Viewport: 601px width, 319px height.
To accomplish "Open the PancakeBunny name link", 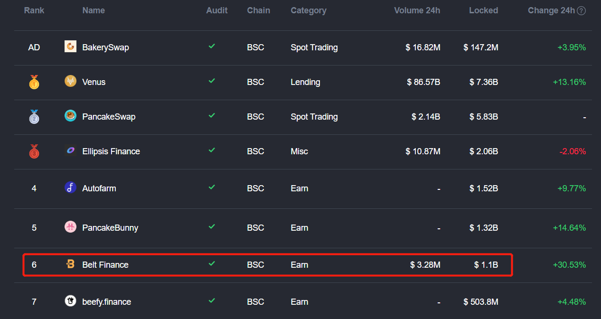I will 110,228.
